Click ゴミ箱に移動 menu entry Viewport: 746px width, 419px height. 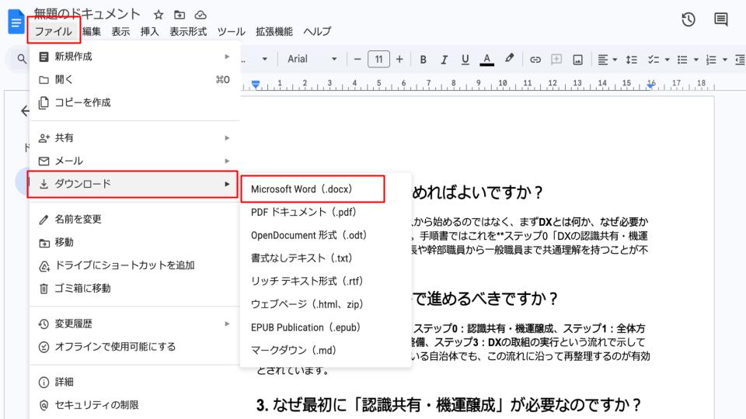(82, 289)
